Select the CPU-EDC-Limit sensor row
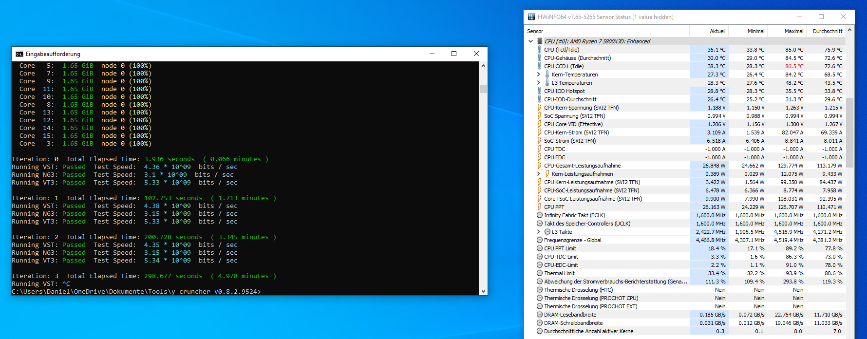This screenshot has height=339, width=867. [x=685, y=265]
